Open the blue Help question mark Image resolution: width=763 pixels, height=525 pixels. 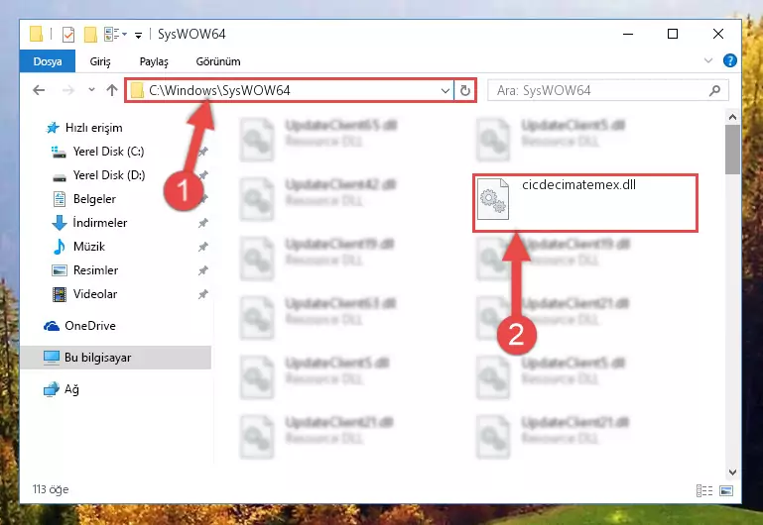[x=730, y=60]
